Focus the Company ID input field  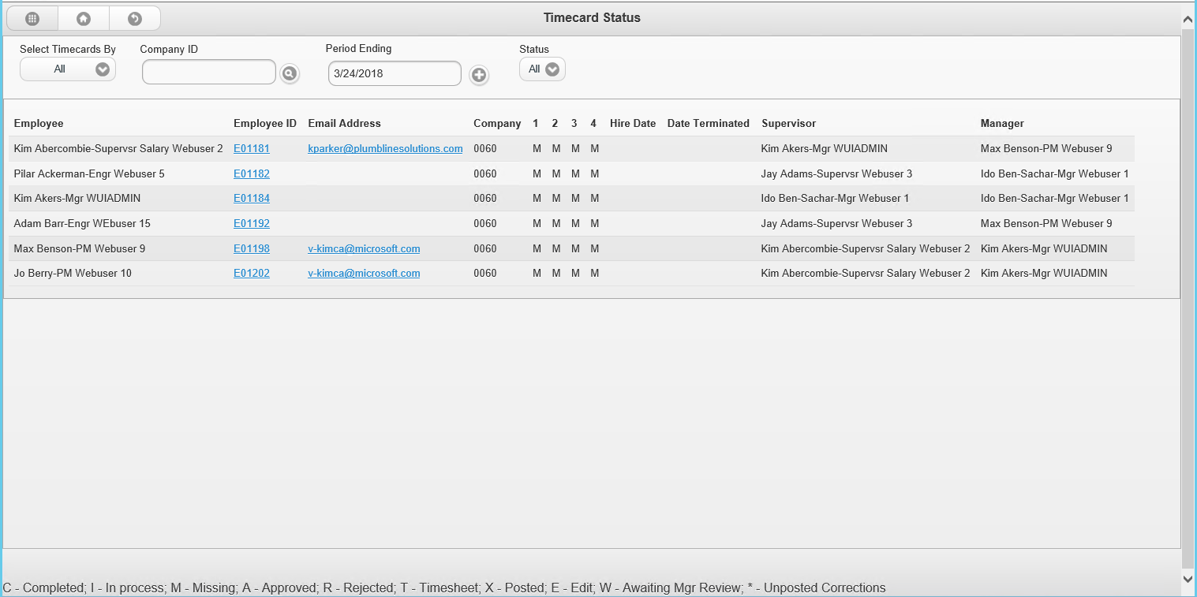(209, 73)
